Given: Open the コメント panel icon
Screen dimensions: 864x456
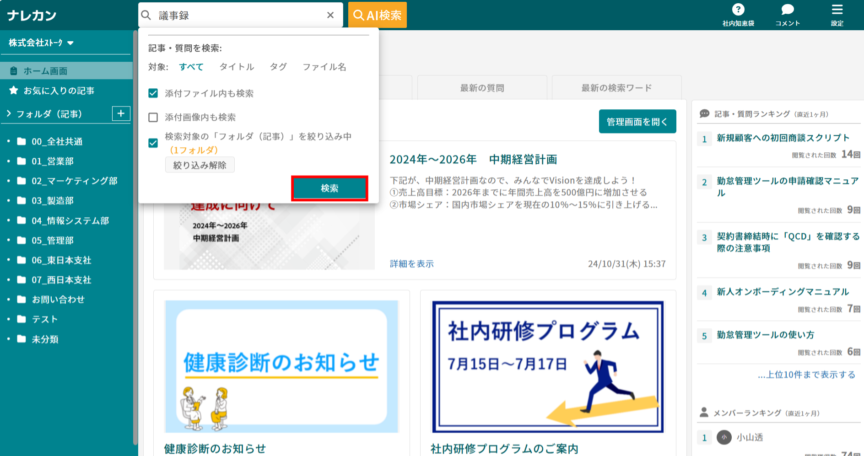Looking at the screenshot, I should click(787, 10).
